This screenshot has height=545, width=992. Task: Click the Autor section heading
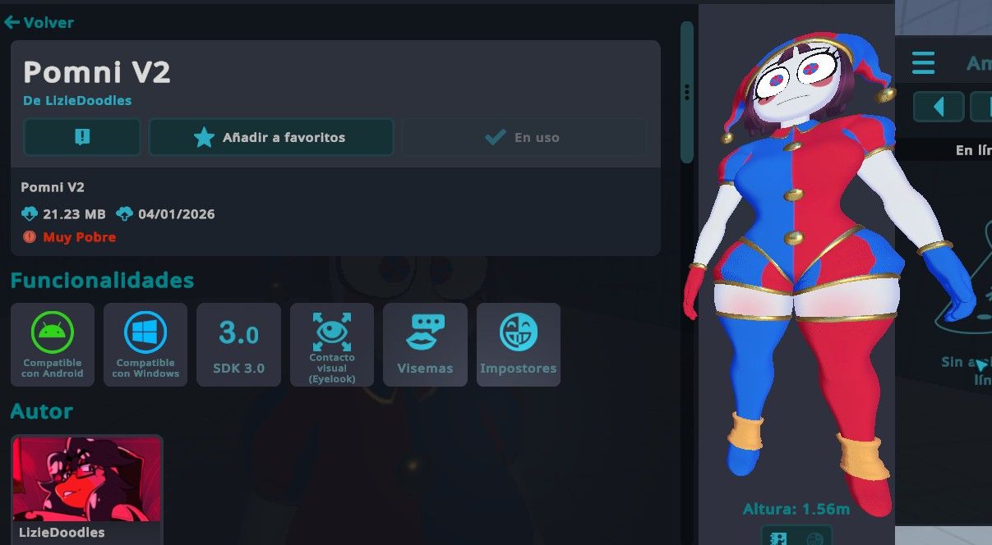41,411
